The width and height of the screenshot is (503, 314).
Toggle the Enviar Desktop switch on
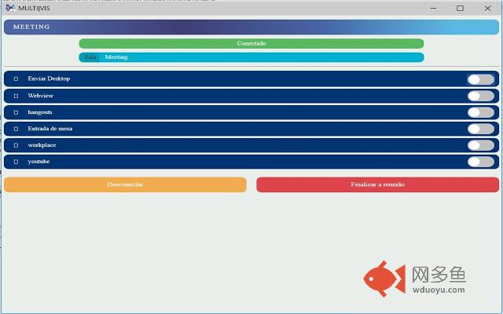coord(480,79)
